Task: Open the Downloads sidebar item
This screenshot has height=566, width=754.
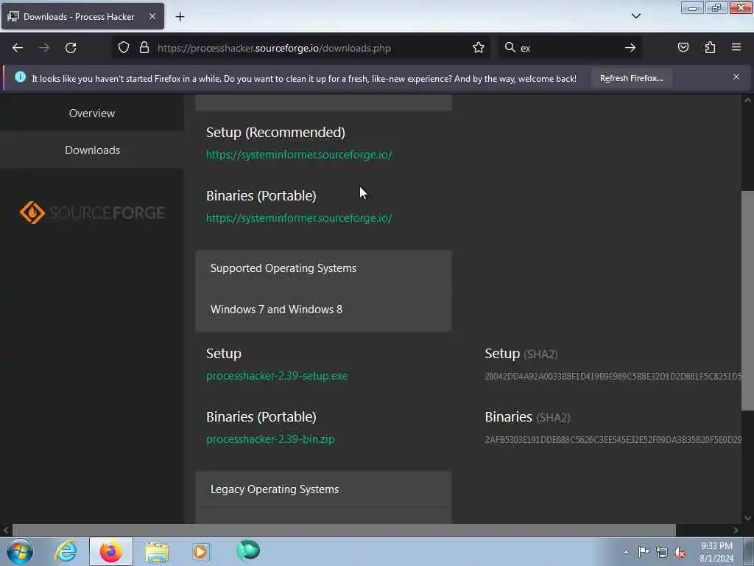Action: pos(92,150)
